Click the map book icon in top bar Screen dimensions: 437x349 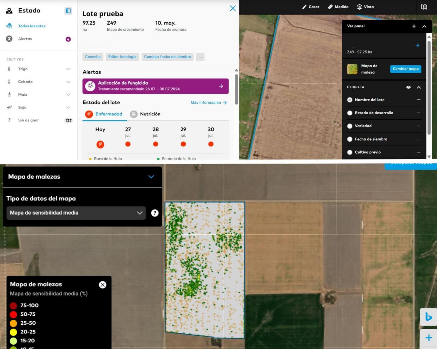[424, 7]
